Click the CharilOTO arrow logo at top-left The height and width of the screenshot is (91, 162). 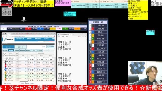click(x=6, y=4)
